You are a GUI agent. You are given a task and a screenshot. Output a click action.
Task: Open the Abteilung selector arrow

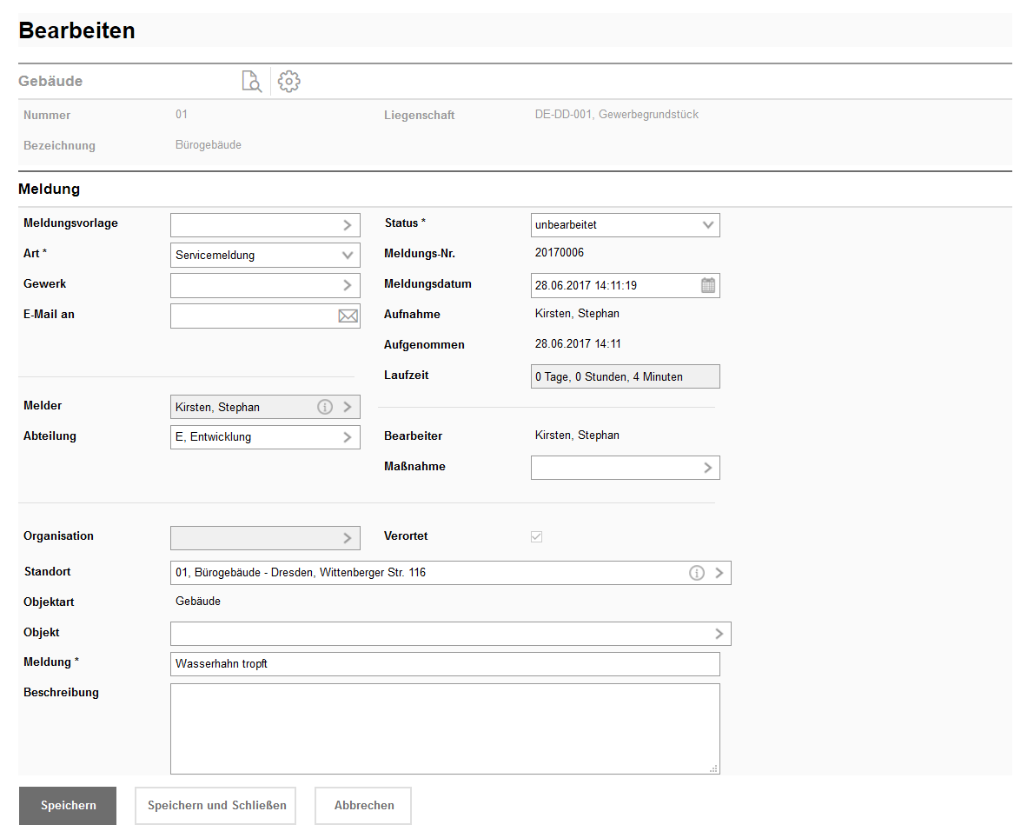(x=348, y=437)
